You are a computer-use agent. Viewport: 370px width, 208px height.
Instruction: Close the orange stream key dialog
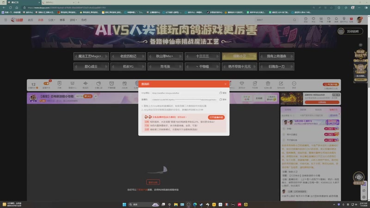click(225, 84)
